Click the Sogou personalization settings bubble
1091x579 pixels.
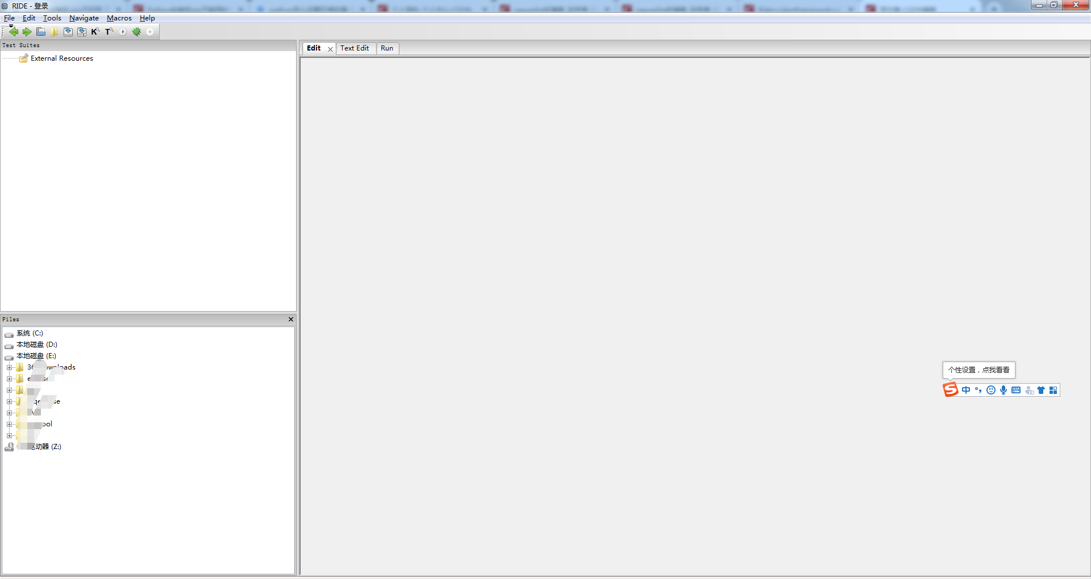[978, 370]
